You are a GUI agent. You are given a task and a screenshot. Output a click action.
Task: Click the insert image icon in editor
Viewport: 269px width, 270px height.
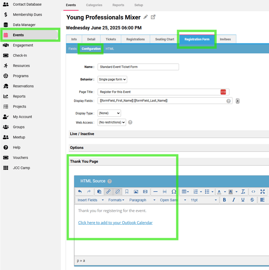(136, 192)
